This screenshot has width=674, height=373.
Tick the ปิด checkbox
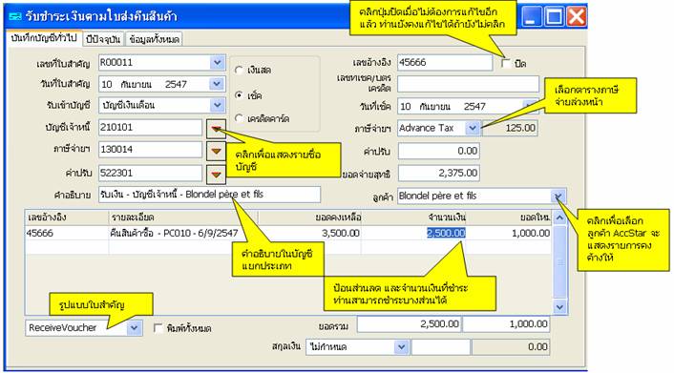pos(506,64)
